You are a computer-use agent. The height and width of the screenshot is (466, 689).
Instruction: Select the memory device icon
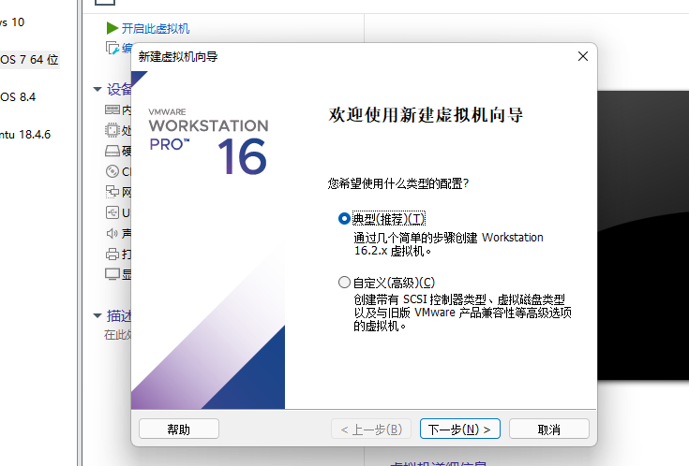click(x=112, y=109)
